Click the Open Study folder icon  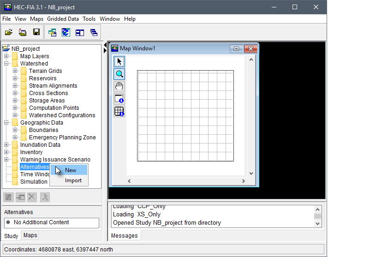click(9, 32)
